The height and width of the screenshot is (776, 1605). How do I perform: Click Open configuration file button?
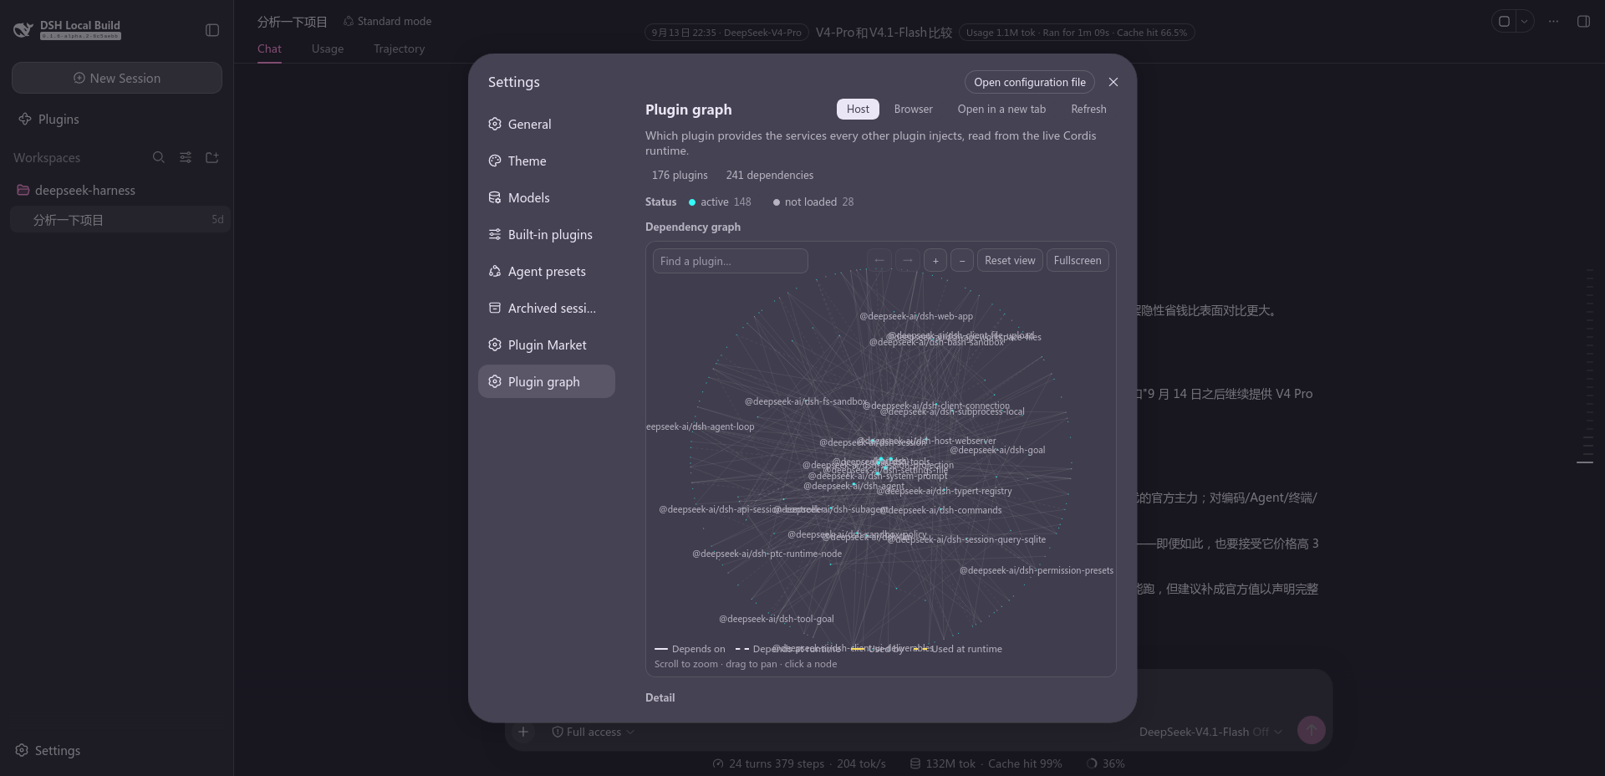pyautogui.click(x=1029, y=82)
